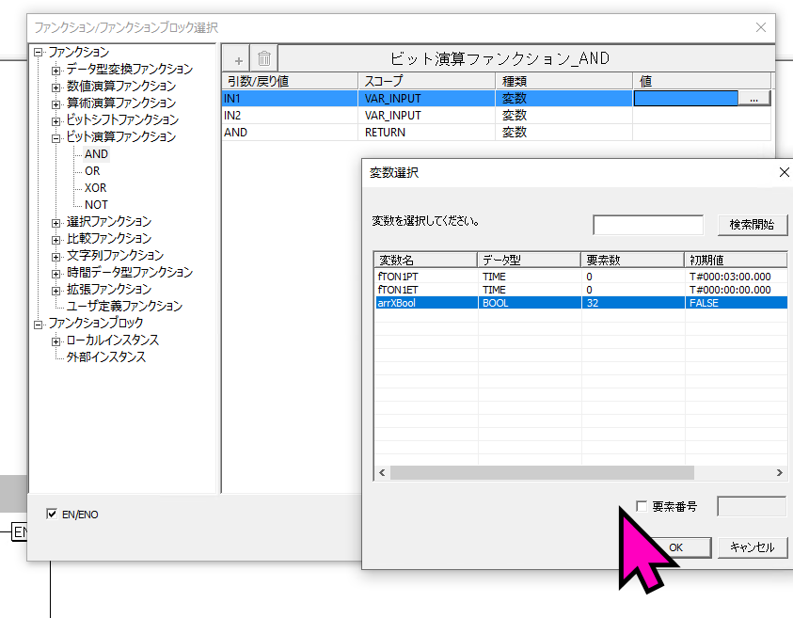Expand the ローカルインスタンス node
The image size is (793, 618).
pos(56,341)
